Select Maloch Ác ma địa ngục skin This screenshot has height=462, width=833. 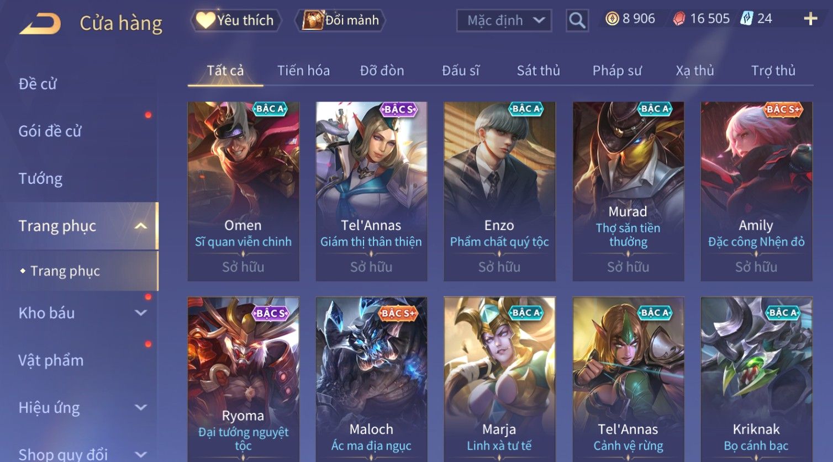coord(371,379)
